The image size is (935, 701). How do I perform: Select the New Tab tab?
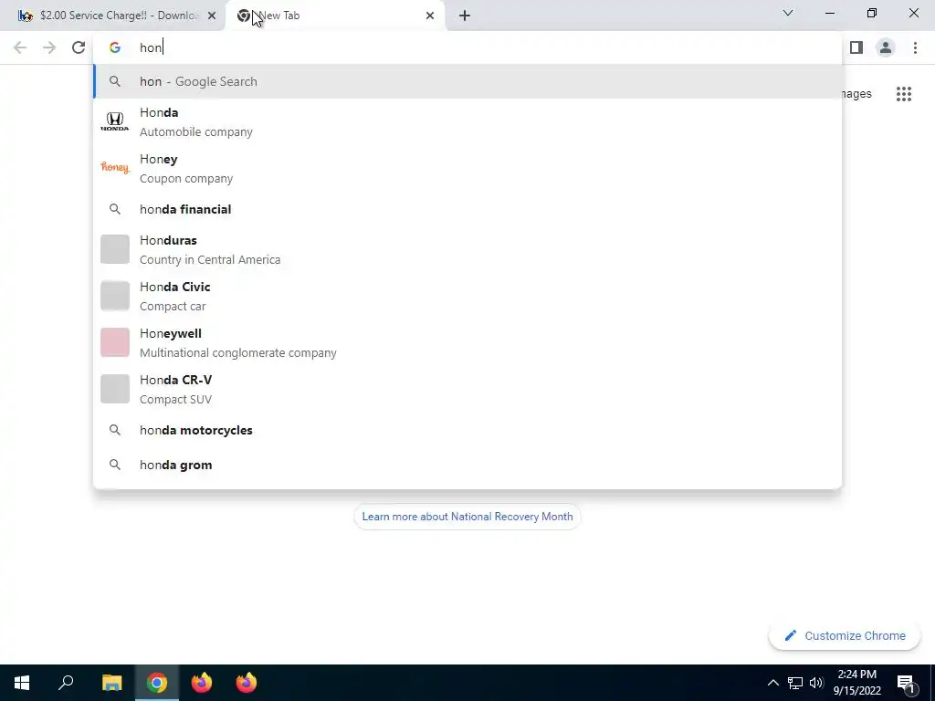click(x=335, y=16)
